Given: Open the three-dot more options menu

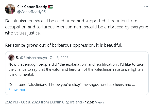Looking at the screenshot, I should tap(146, 6).
